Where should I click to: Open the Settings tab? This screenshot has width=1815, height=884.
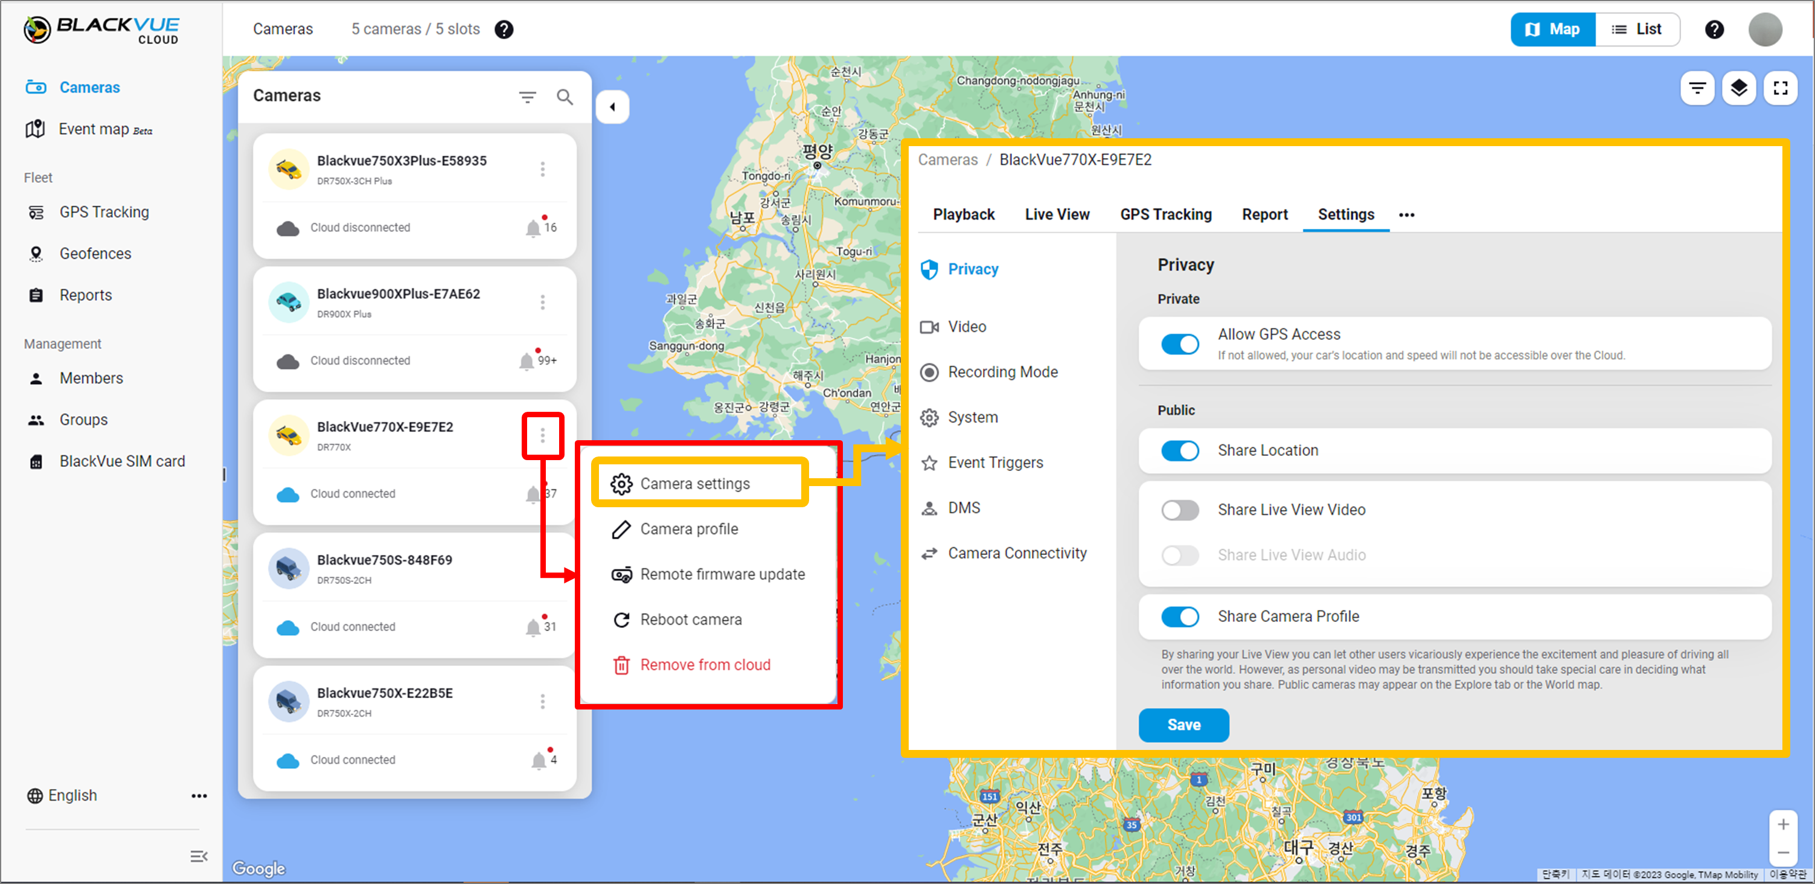[1346, 214]
